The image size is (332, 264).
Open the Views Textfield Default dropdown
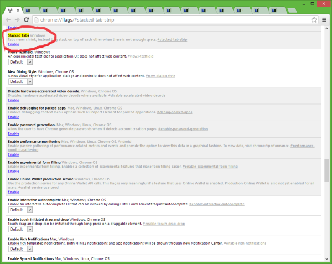(x=20, y=62)
